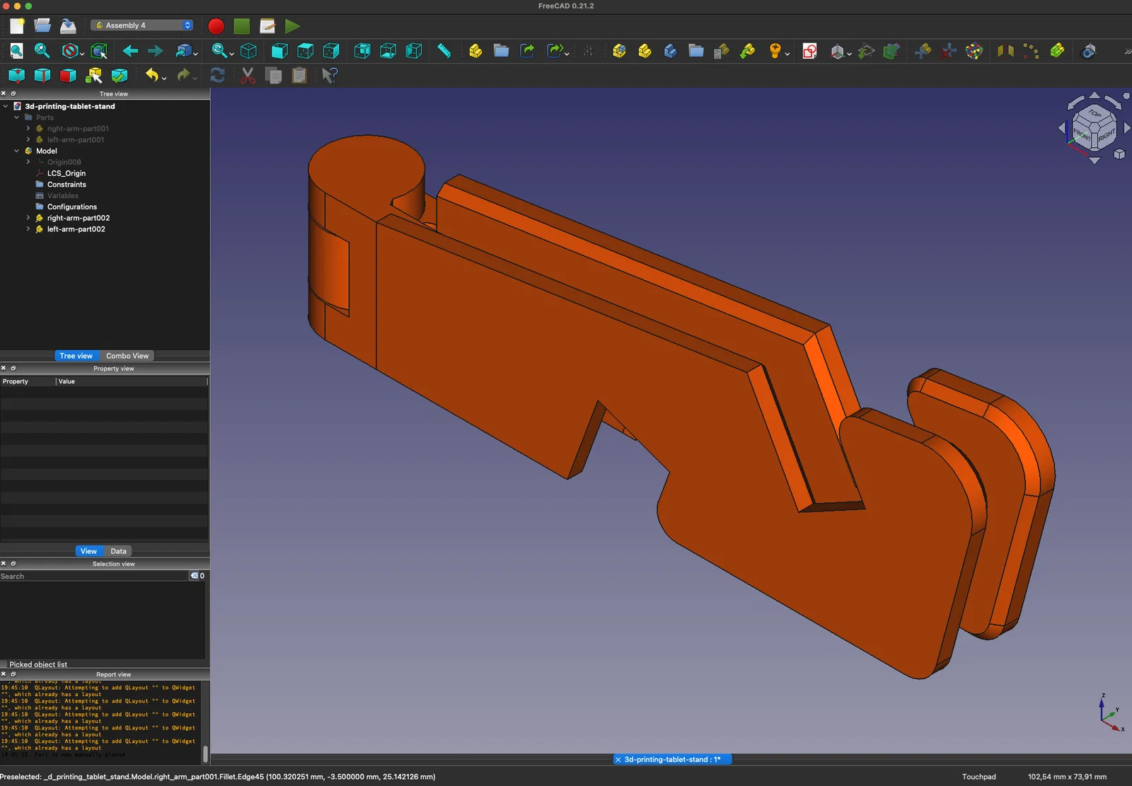
Task: Click the vertex selection filter icon
Action: coord(17,76)
